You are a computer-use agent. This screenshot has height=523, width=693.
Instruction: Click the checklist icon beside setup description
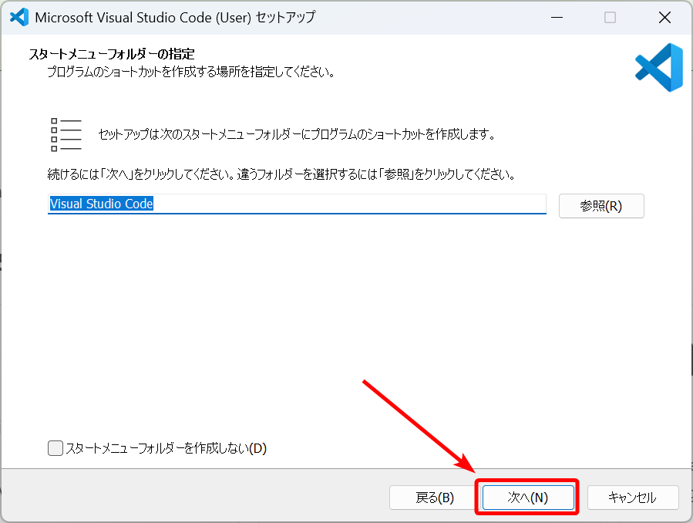66,134
